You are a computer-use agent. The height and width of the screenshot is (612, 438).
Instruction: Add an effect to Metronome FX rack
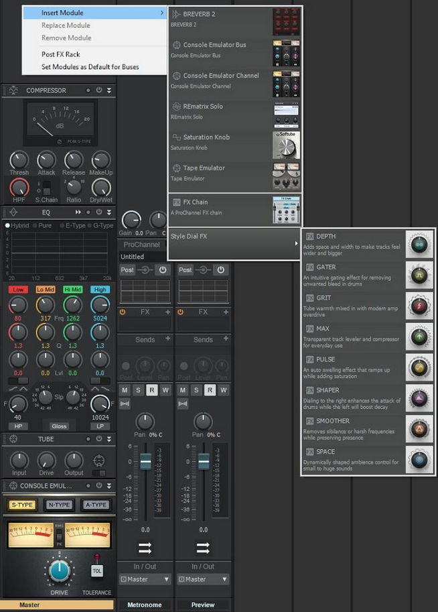pyautogui.click(x=167, y=312)
